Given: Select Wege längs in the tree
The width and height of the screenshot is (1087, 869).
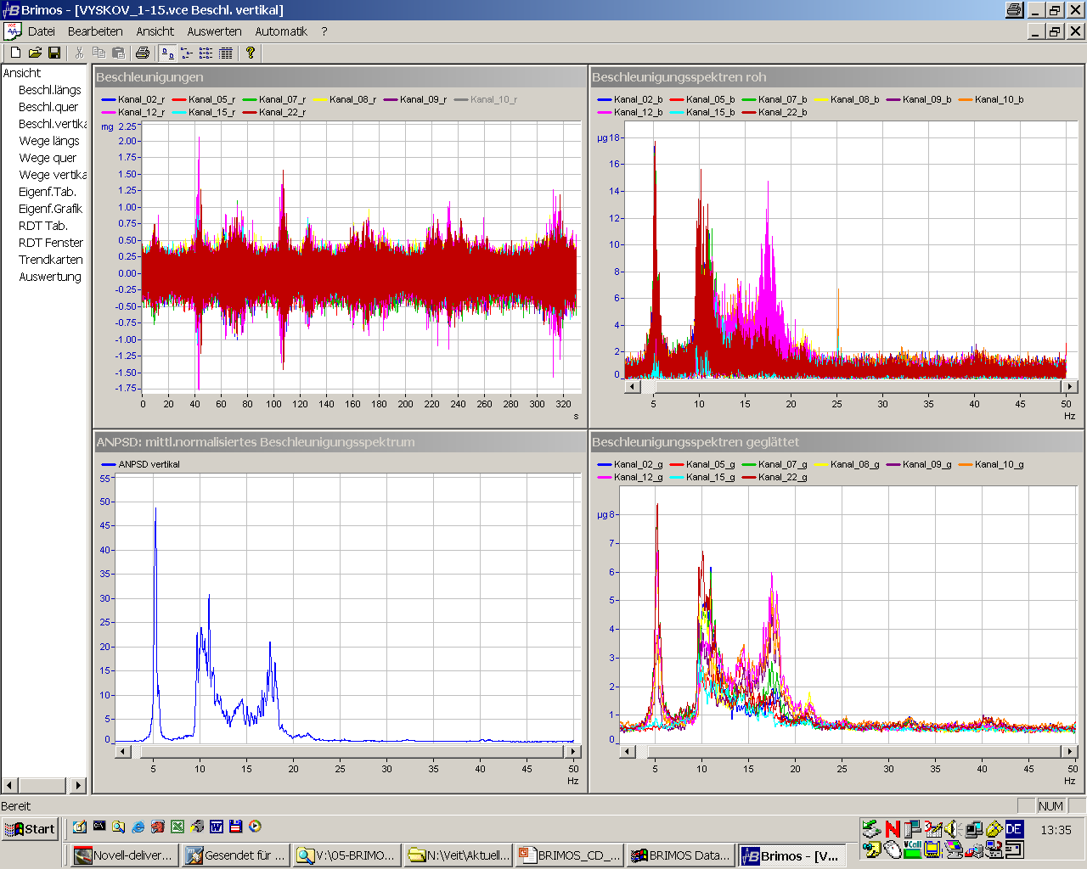Looking at the screenshot, I should click(49, 141).
